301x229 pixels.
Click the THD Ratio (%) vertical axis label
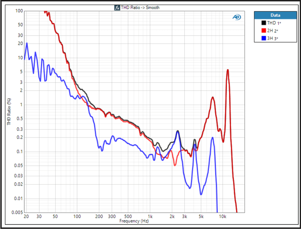coord(9,112)
